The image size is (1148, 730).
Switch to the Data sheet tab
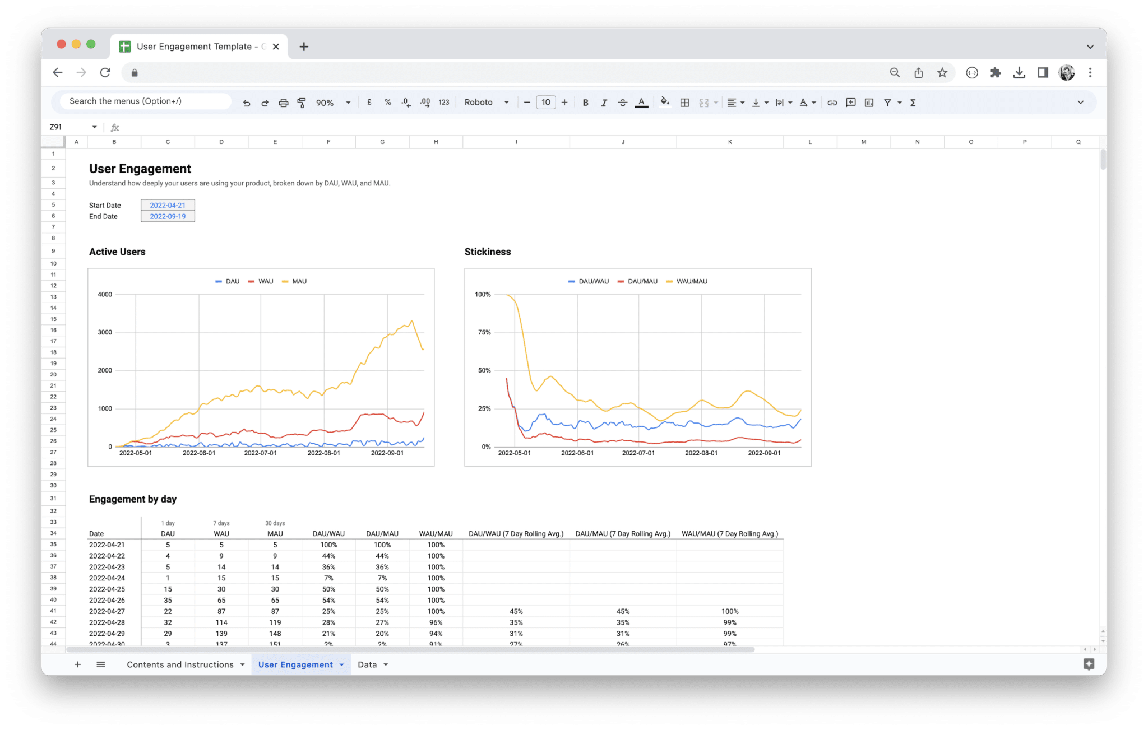point(368,664)
